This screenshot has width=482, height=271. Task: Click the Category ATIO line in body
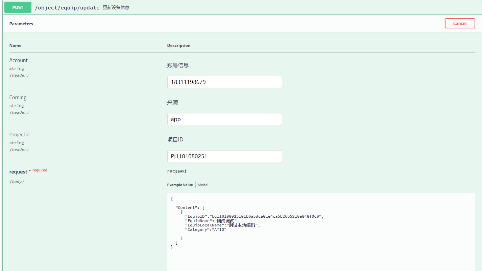(206, 229)
